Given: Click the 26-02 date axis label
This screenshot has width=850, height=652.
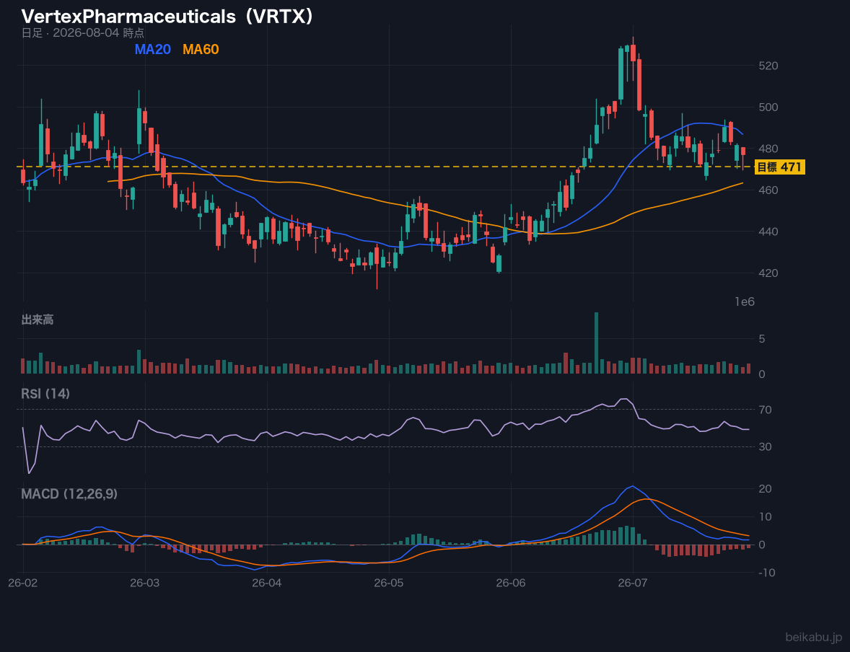Looking at the screenshot, I should tap(23, 583).
